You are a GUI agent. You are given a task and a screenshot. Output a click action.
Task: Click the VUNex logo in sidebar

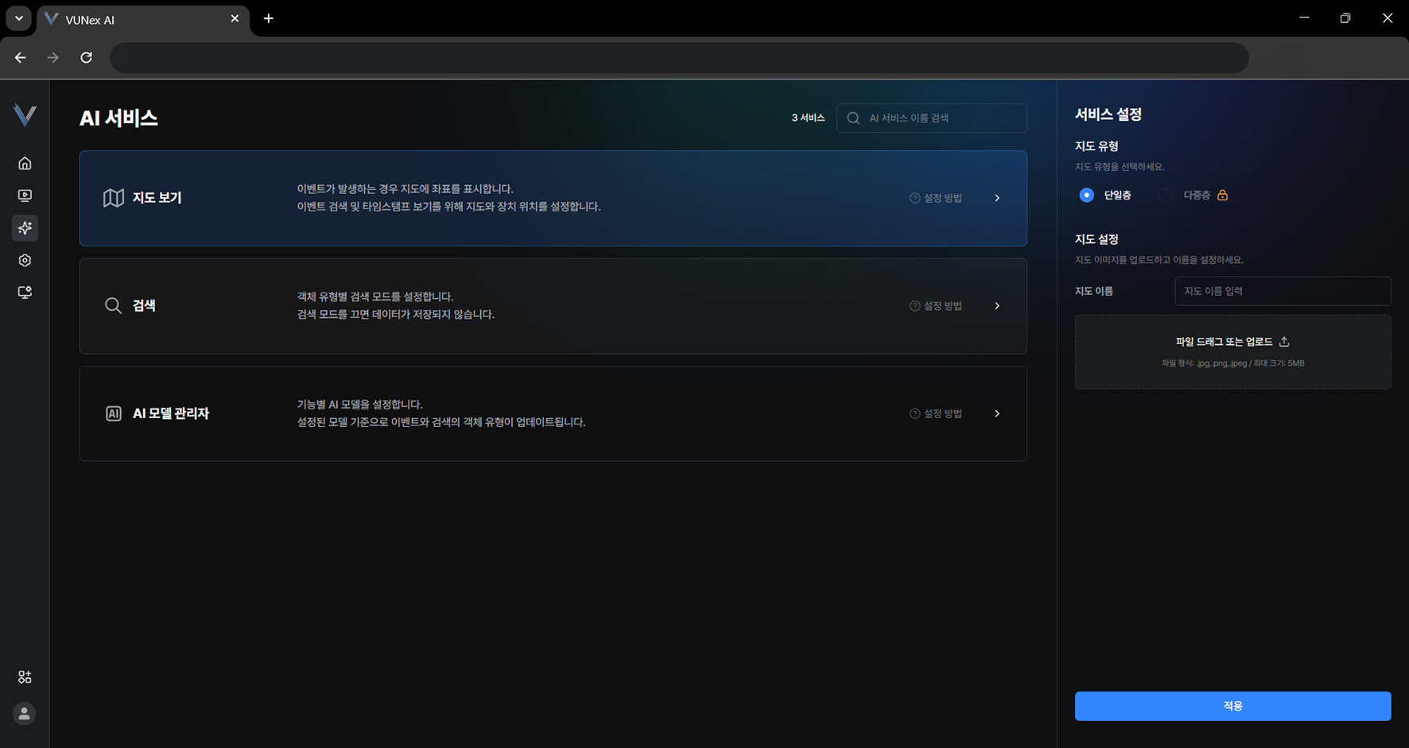pyautogui.click(x=25, y=115)
